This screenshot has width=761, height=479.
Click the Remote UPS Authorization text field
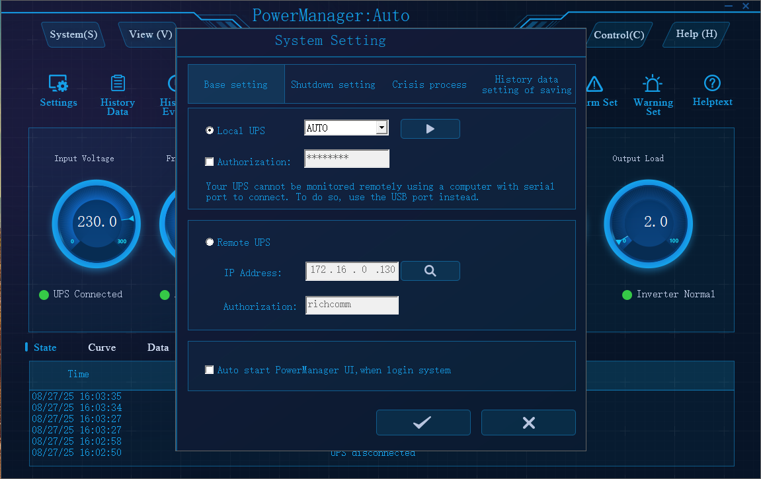point(352,305)
